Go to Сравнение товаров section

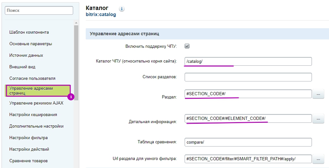[29, 161]
